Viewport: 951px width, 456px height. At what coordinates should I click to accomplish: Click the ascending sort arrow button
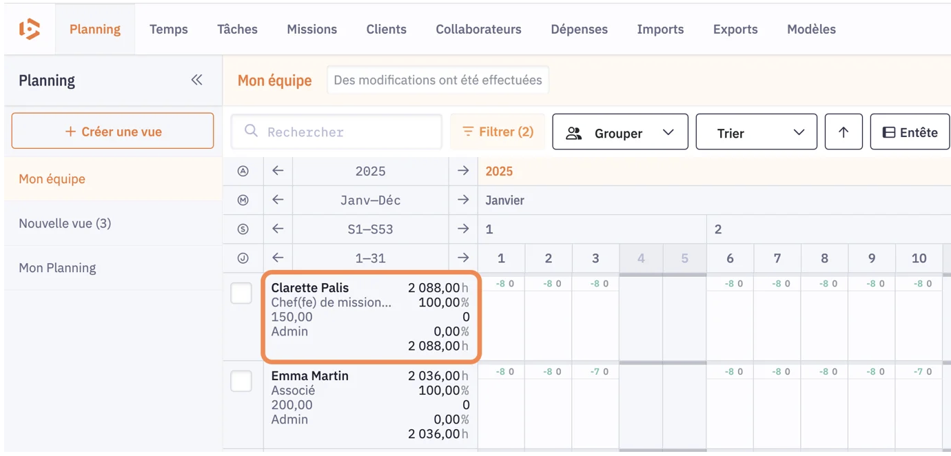coord(843,132)
